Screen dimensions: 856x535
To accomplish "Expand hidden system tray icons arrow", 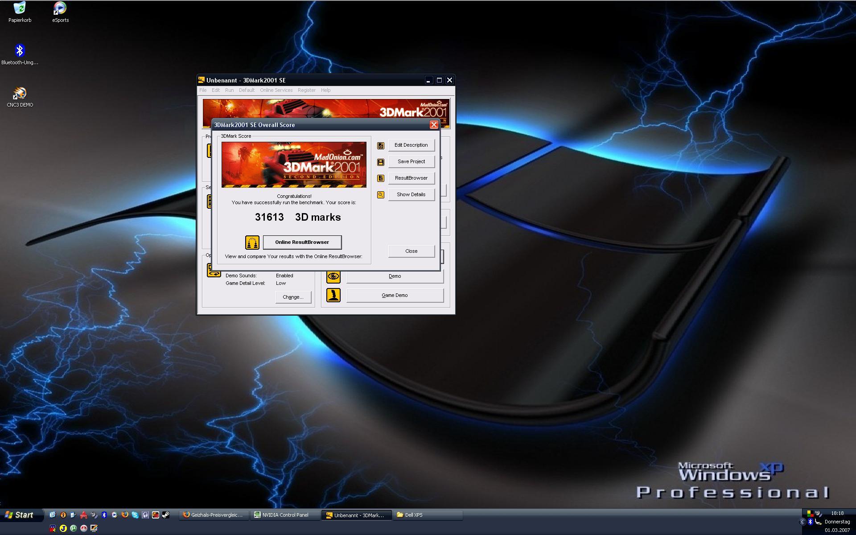I will pos(802,522).
